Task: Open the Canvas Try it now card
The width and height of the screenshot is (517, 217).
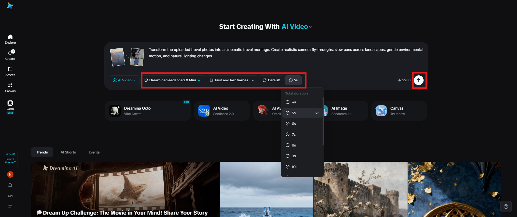Action: point(399,111)
